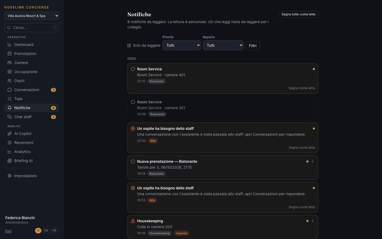The height and width of the screenshot is (239, 382).
Task: Focus the Cerca search field
Action: pyautogui.click(x=32, y=28)
